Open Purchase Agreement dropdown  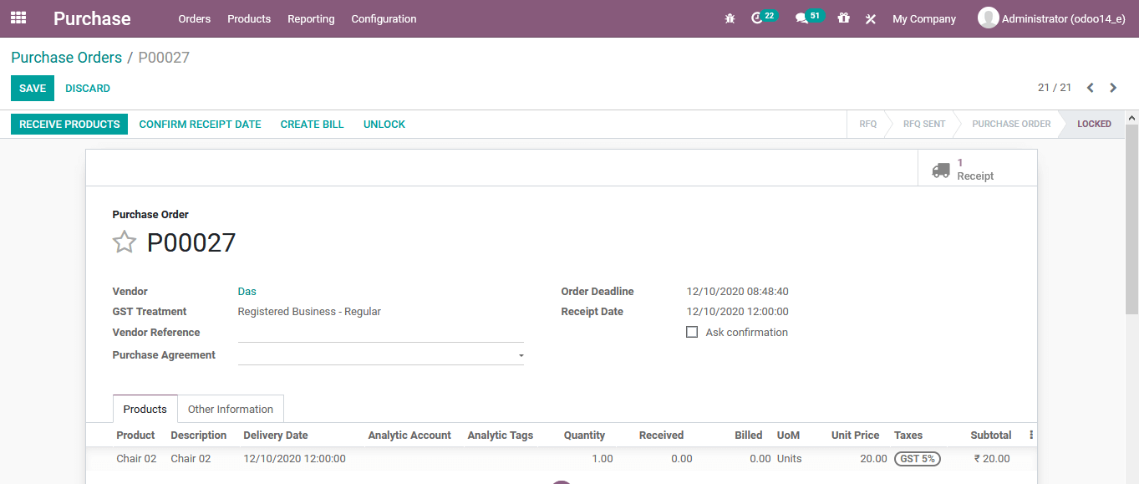pos(381,355)
